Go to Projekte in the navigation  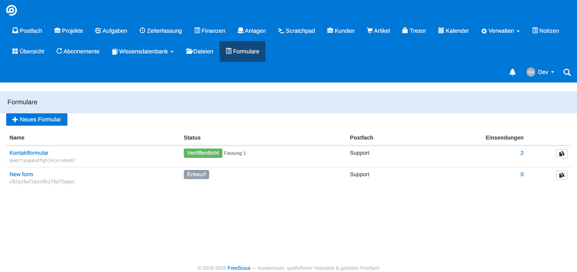pos(69,31)
